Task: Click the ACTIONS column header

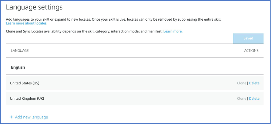Action: 251,51
